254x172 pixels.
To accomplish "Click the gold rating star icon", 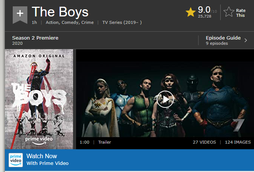I will (x=190, y=12).
